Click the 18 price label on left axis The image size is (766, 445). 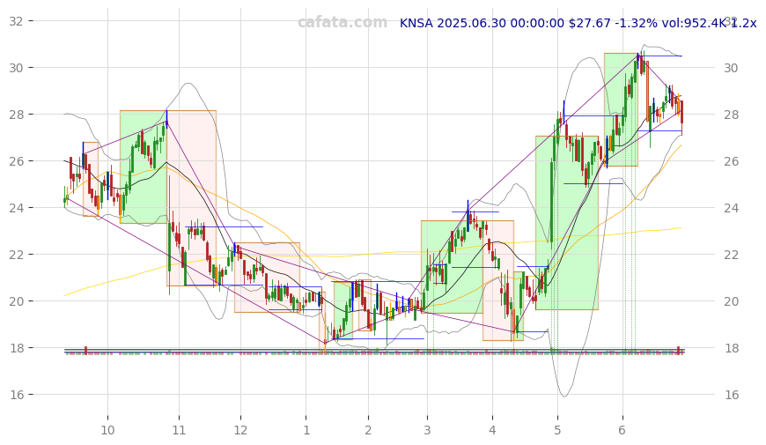16,348
